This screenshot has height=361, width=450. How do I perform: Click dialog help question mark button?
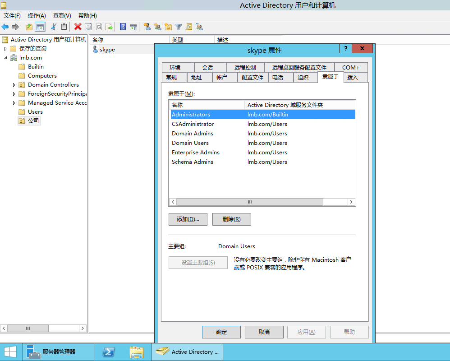coord(345,48)
